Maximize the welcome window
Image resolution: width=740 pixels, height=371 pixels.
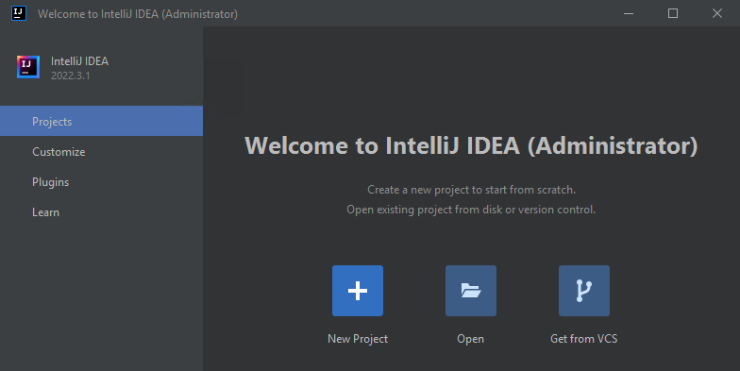pos(673,13)
